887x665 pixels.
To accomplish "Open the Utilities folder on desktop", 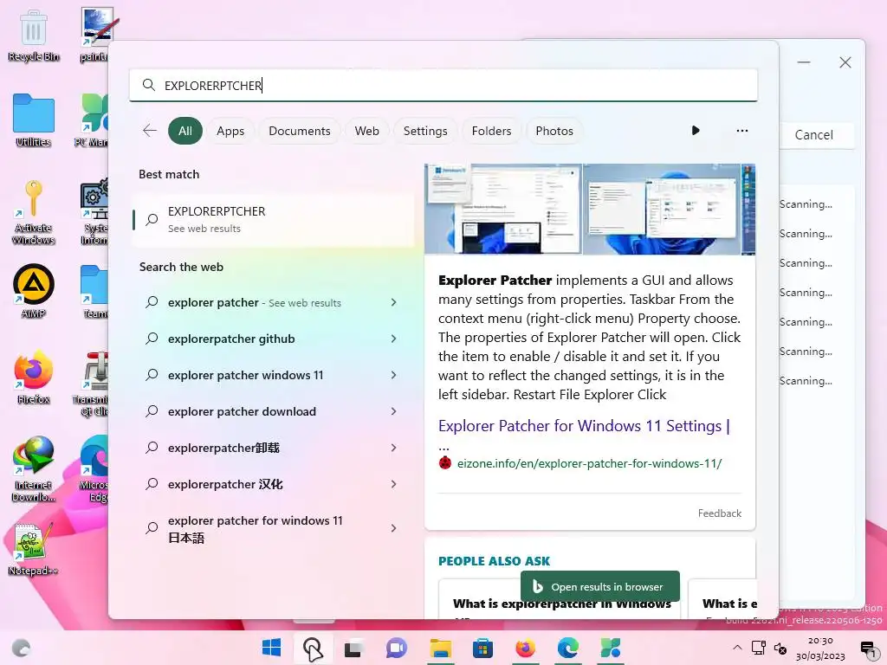I will (x=33, y=120).
